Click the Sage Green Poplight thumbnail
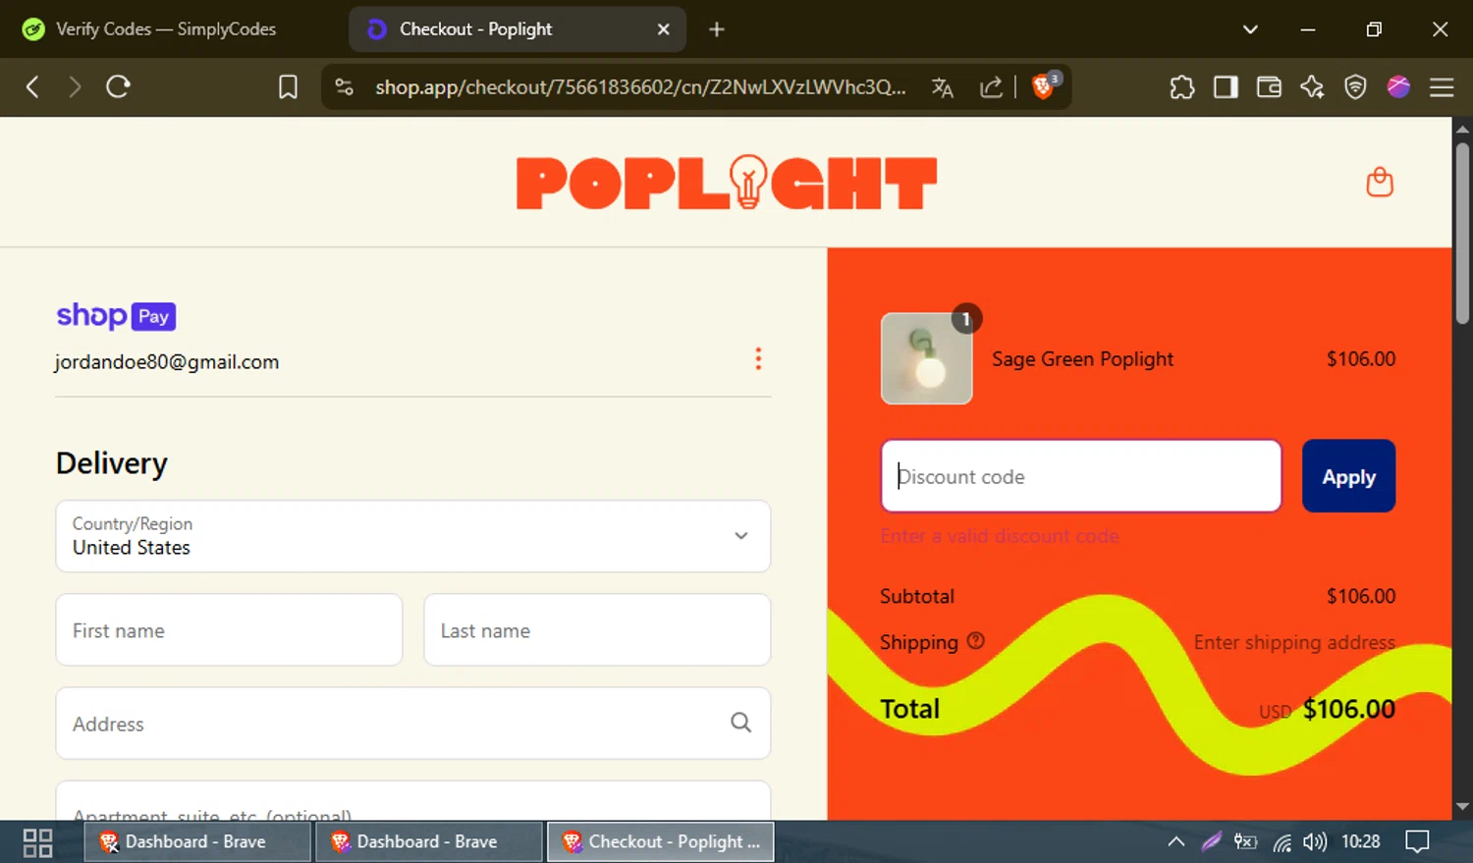Image resolution: width=1473 pixels, height=863 pixels. [927, 358]
